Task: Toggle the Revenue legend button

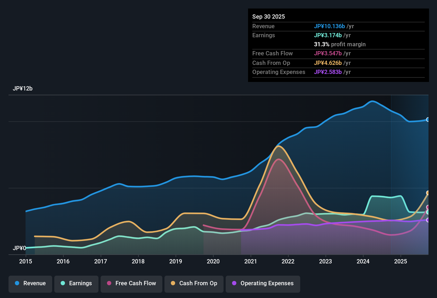Action: click(30, 283)
